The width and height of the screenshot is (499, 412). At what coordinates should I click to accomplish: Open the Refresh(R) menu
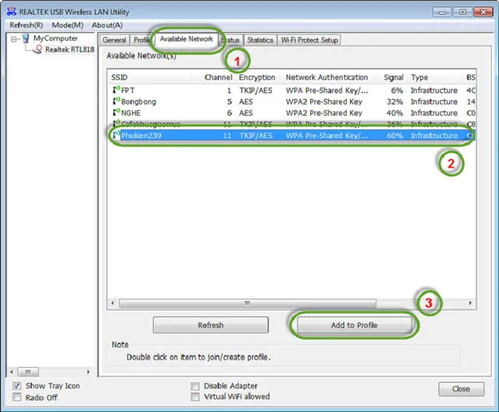[26, 25]
